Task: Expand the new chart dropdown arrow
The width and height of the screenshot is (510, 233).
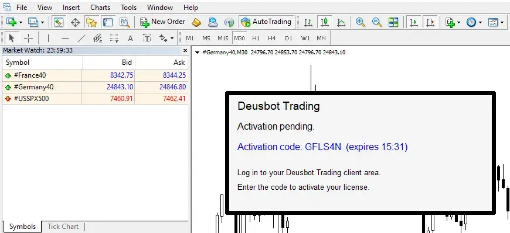Action: coord(20,22)
